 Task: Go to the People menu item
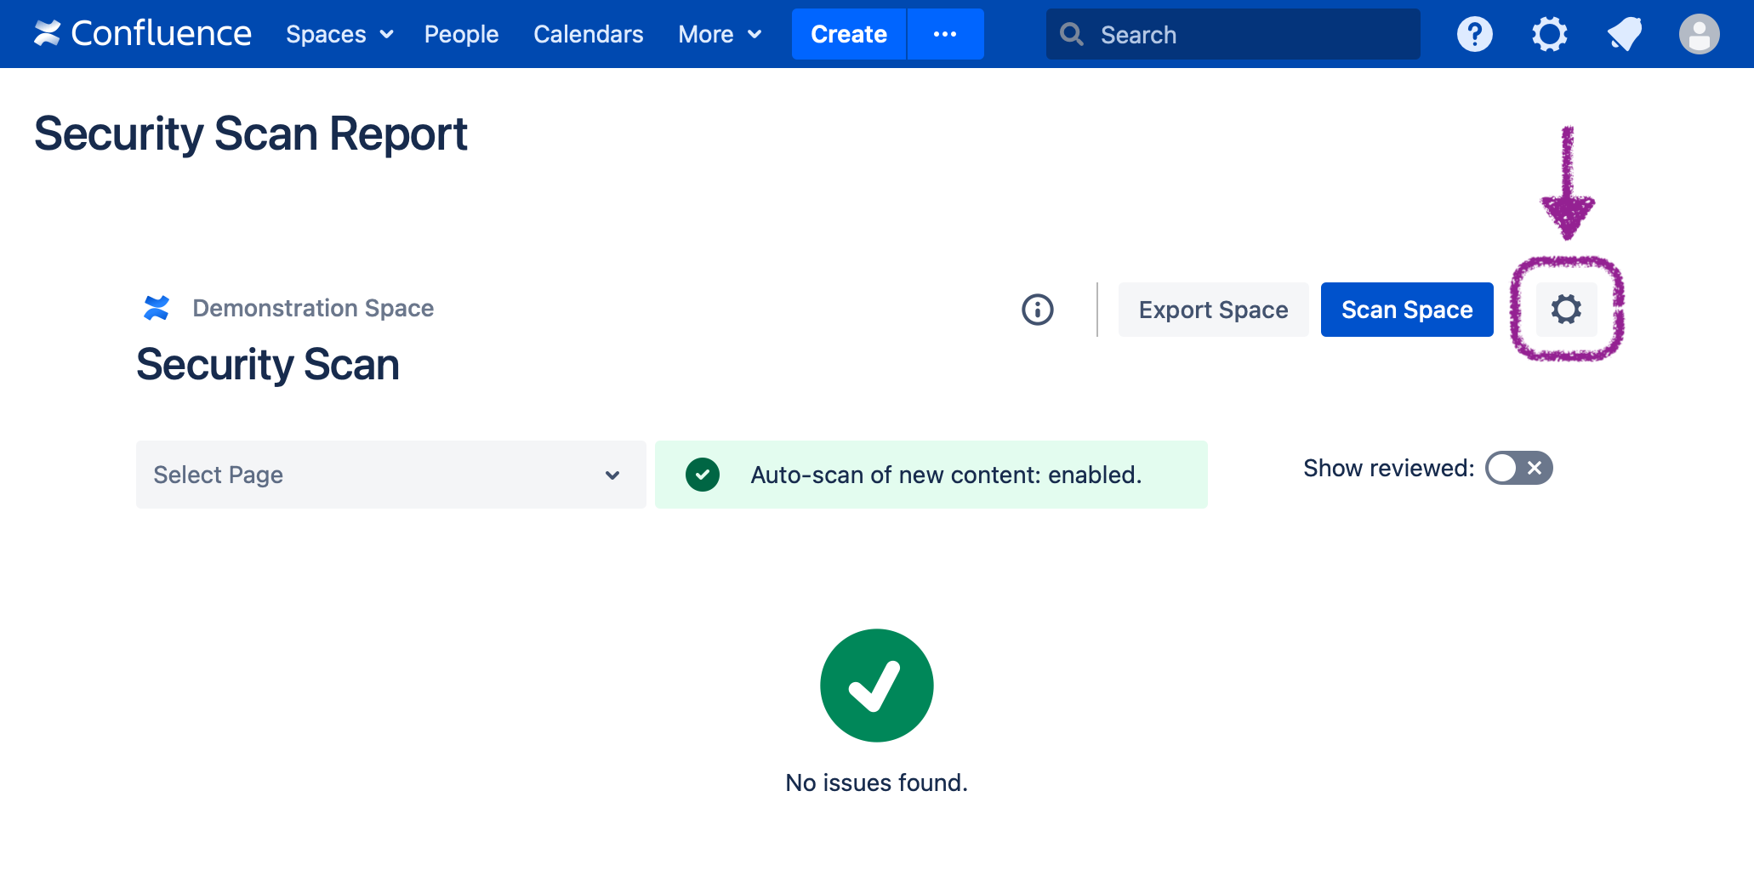point(461,34)
